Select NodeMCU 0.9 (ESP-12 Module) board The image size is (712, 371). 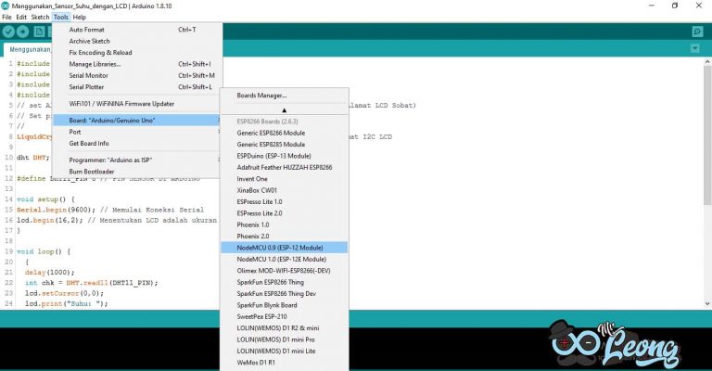(285, 248)
